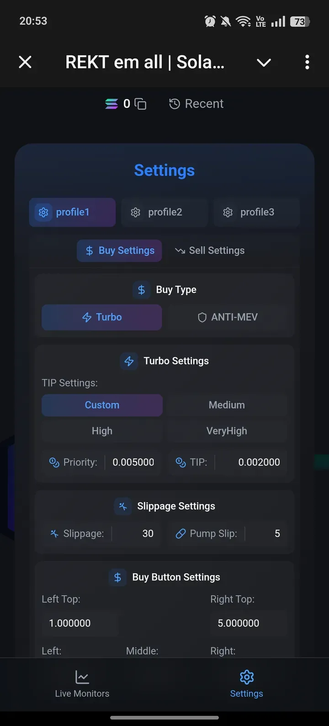
Task: Open Live Monitors from bottom navigation
Action: tap(82, 683)
